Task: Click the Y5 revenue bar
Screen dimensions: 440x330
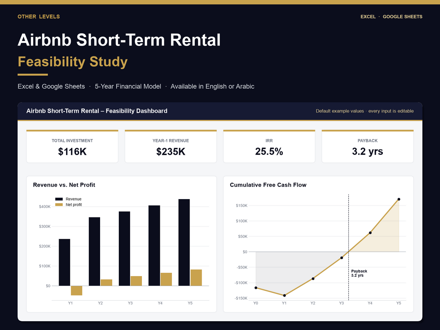Action: (x=184, y=242)
